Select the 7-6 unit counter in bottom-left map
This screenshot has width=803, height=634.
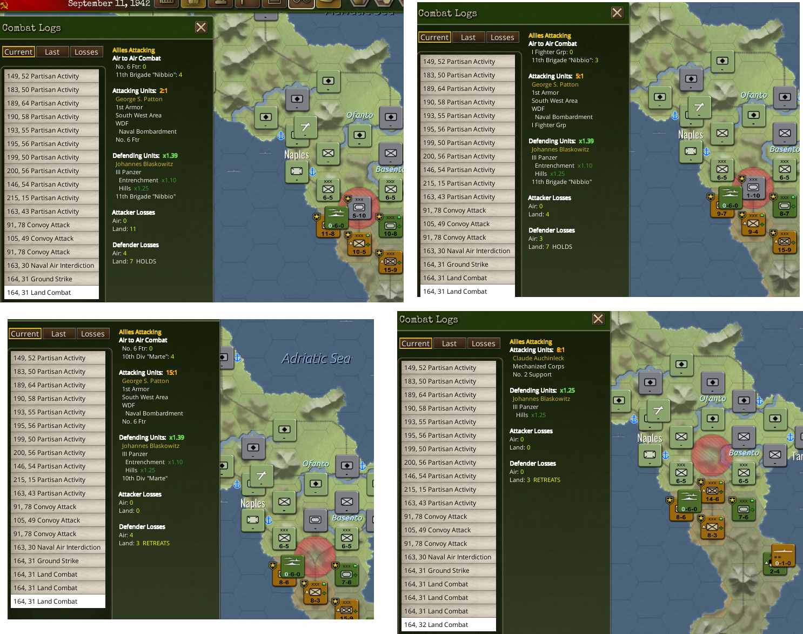tap(347, 575)
